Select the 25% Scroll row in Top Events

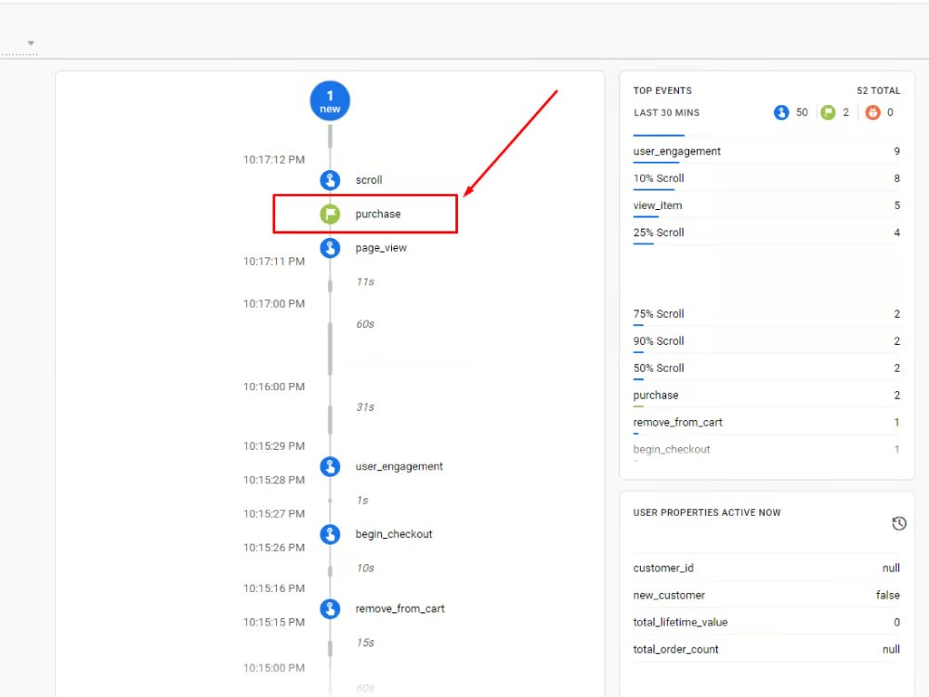pyautogui.click(x=766, y=233)
